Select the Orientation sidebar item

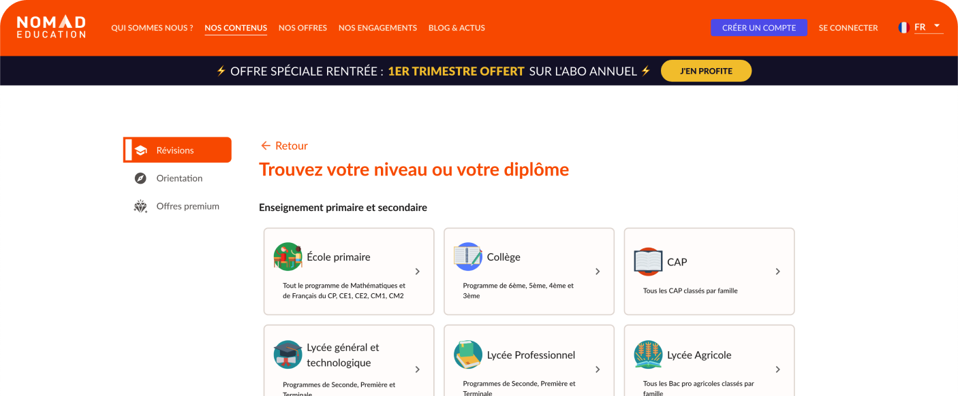(177, 178)
